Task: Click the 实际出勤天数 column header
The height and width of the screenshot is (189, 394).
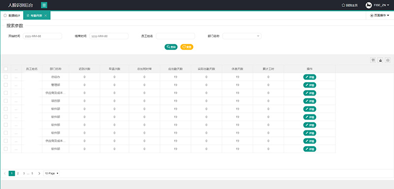Action: pos(206,69)
